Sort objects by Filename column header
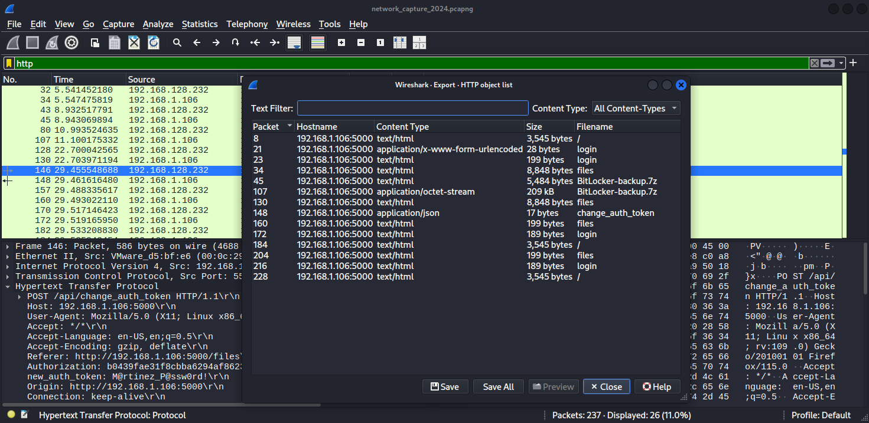Screen dimensions: 869x423 point(627,126)
